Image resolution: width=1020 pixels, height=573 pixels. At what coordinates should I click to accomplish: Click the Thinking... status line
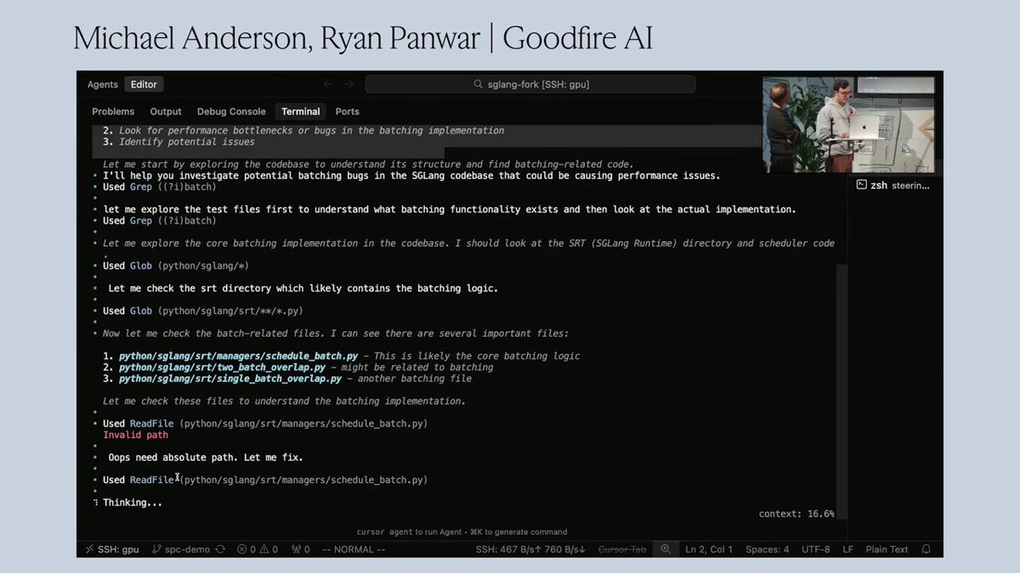132,503
